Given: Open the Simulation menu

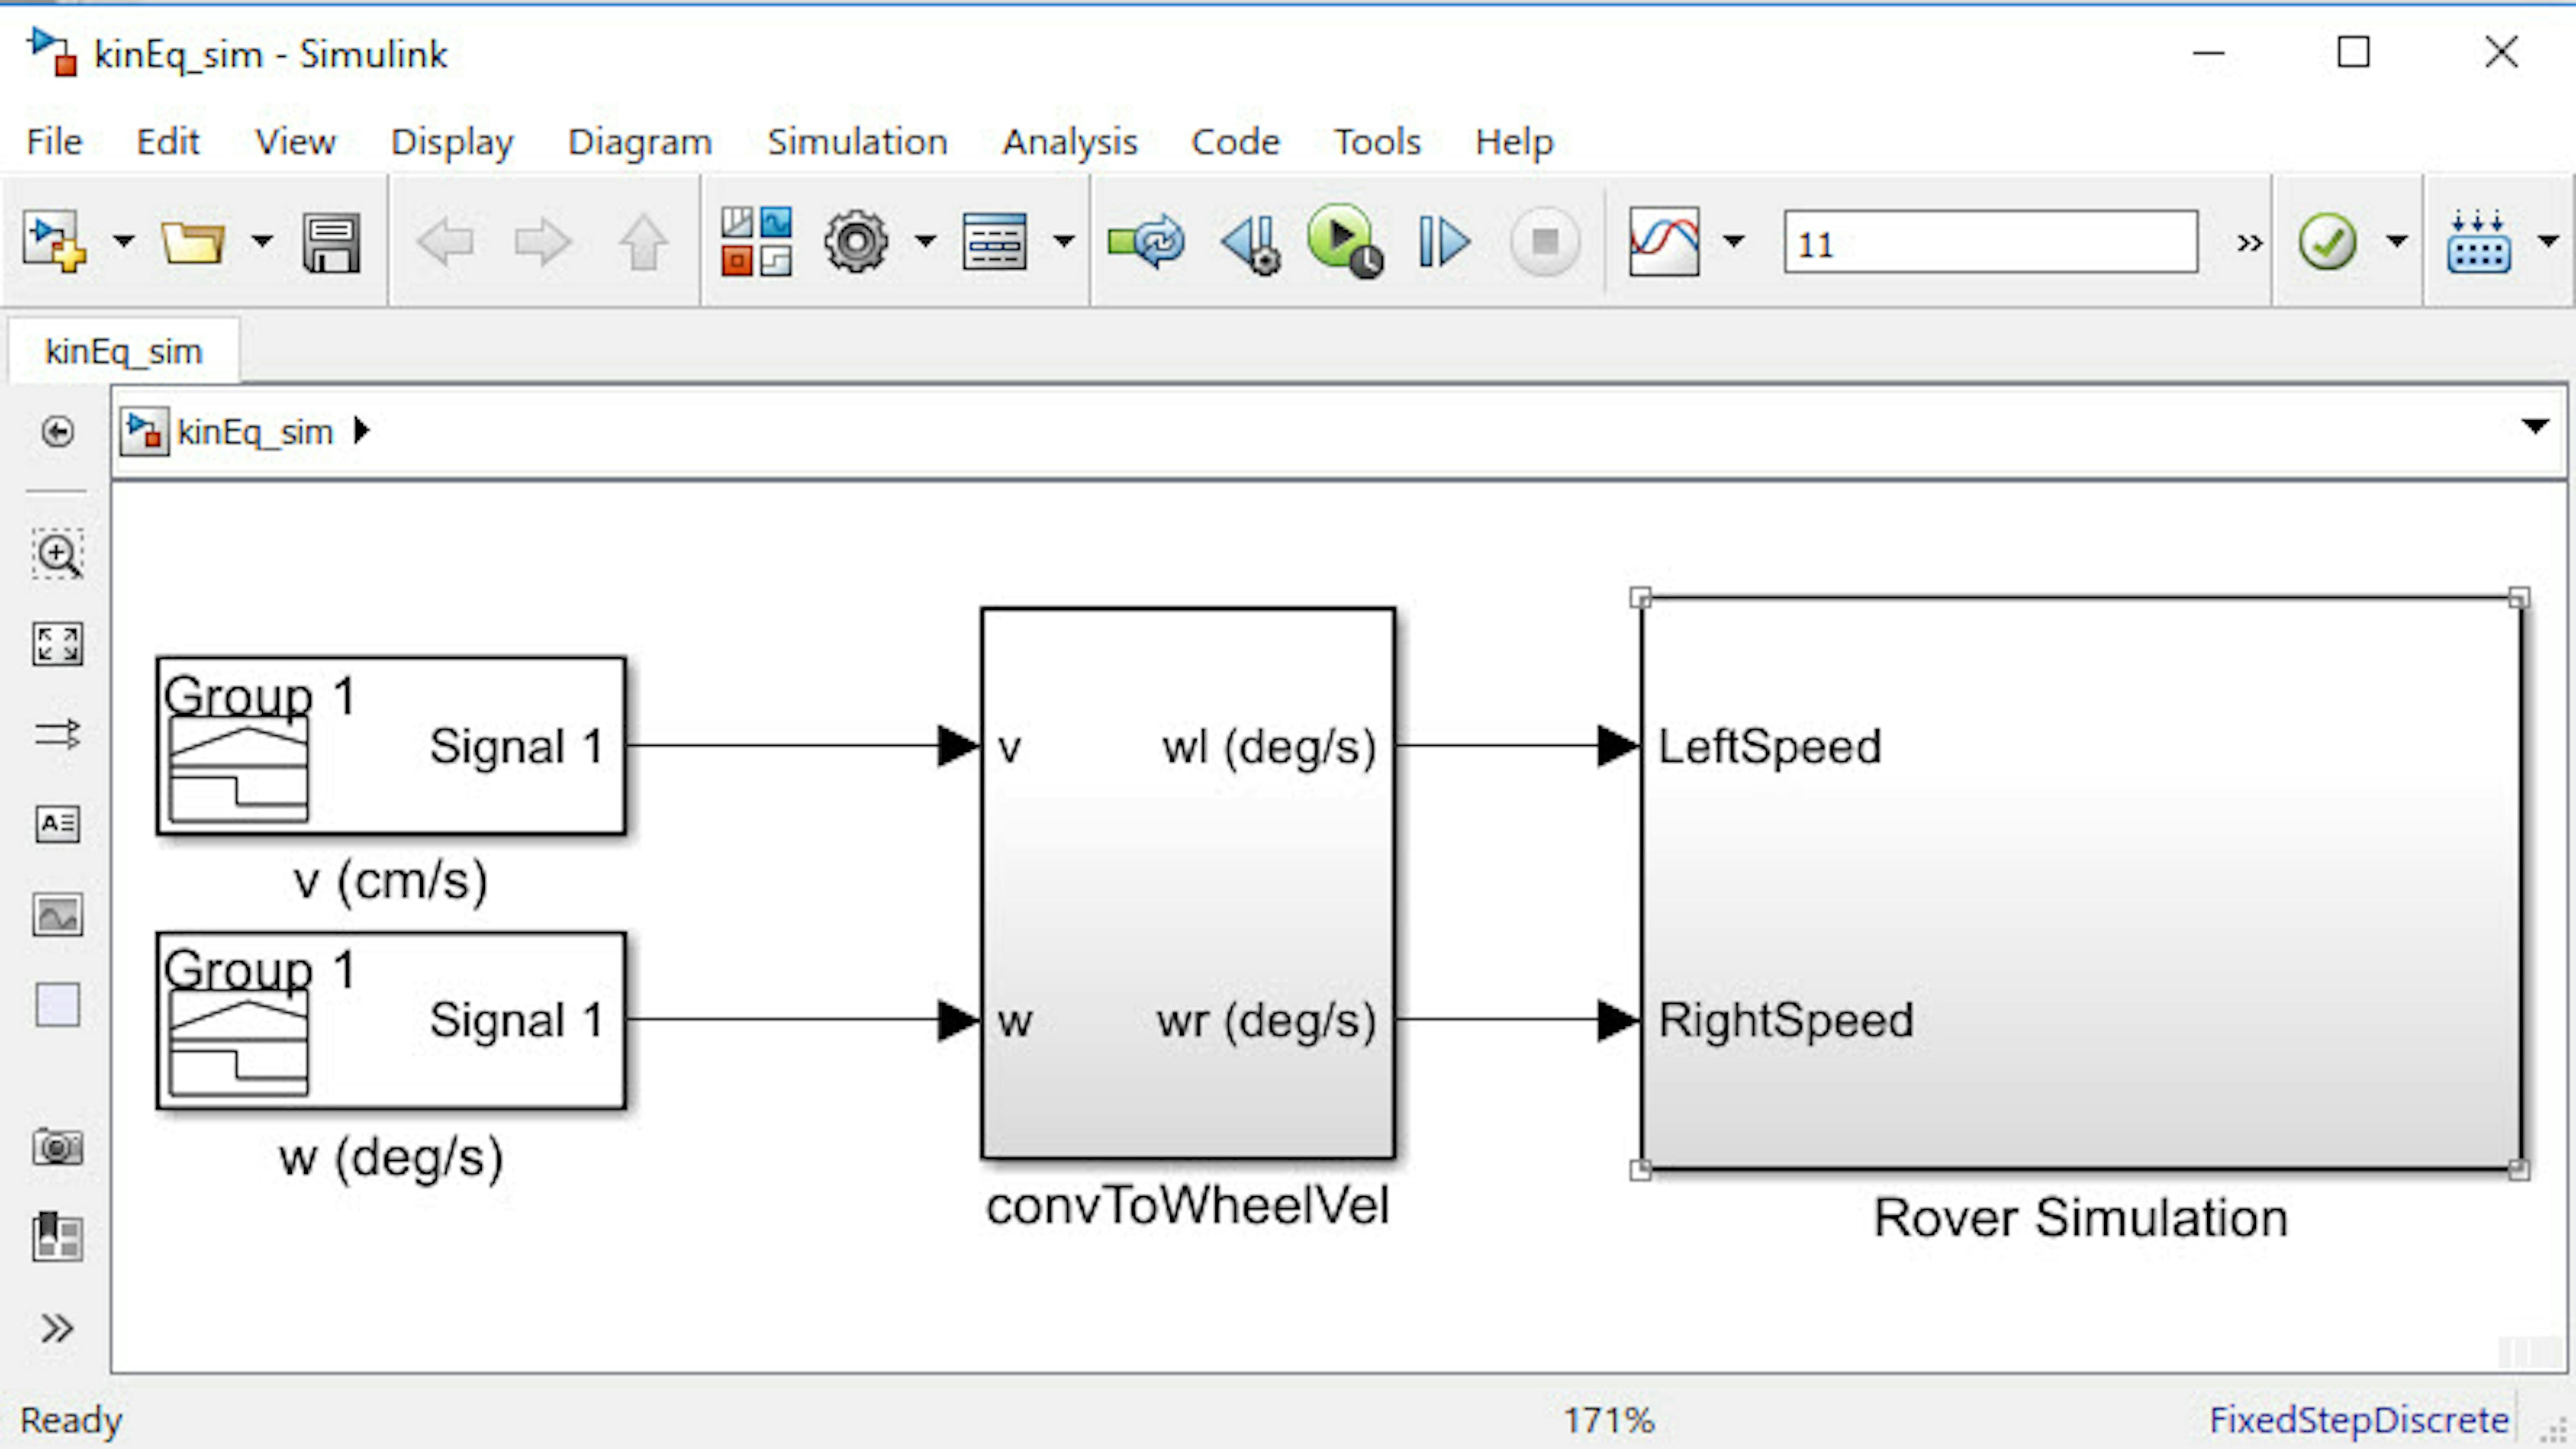Looking at the screenshot, I should [857, 142].
